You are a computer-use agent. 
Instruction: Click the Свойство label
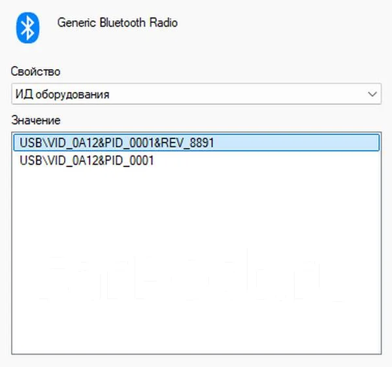click(35, 72)
